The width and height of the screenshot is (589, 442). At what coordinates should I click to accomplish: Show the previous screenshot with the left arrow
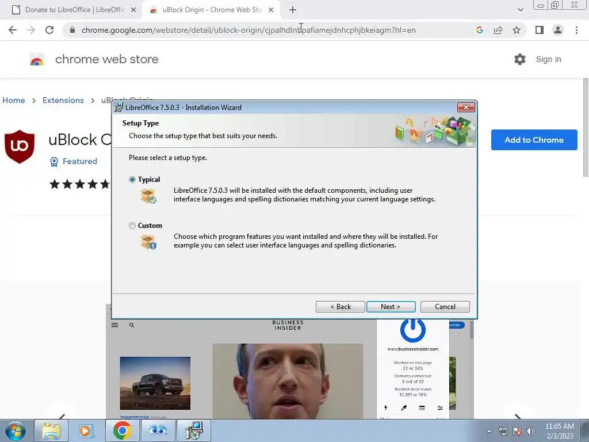pos(62,417)
